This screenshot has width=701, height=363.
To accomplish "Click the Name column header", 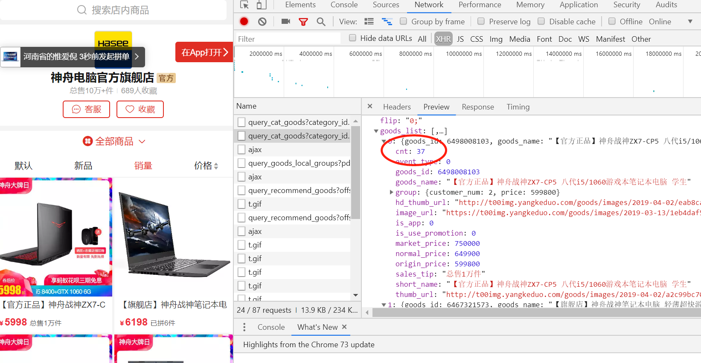I will coord(297,106).
